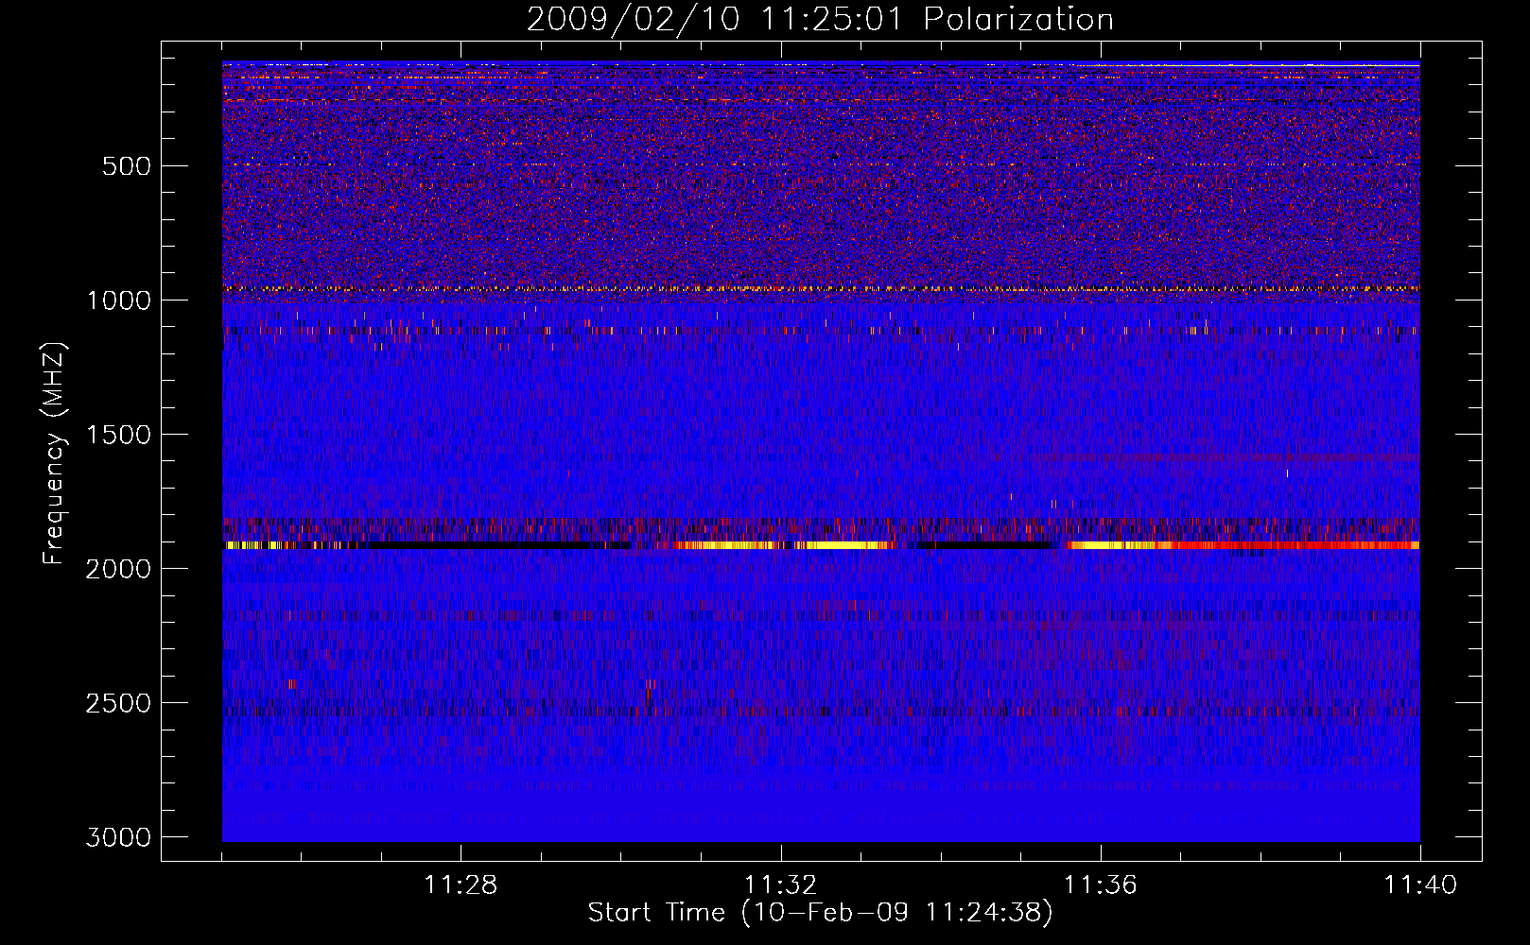The height and width of the screenshot is (945, 1530).
Task: Click the 2000 frequency tick label
Action: click(118, 569)
